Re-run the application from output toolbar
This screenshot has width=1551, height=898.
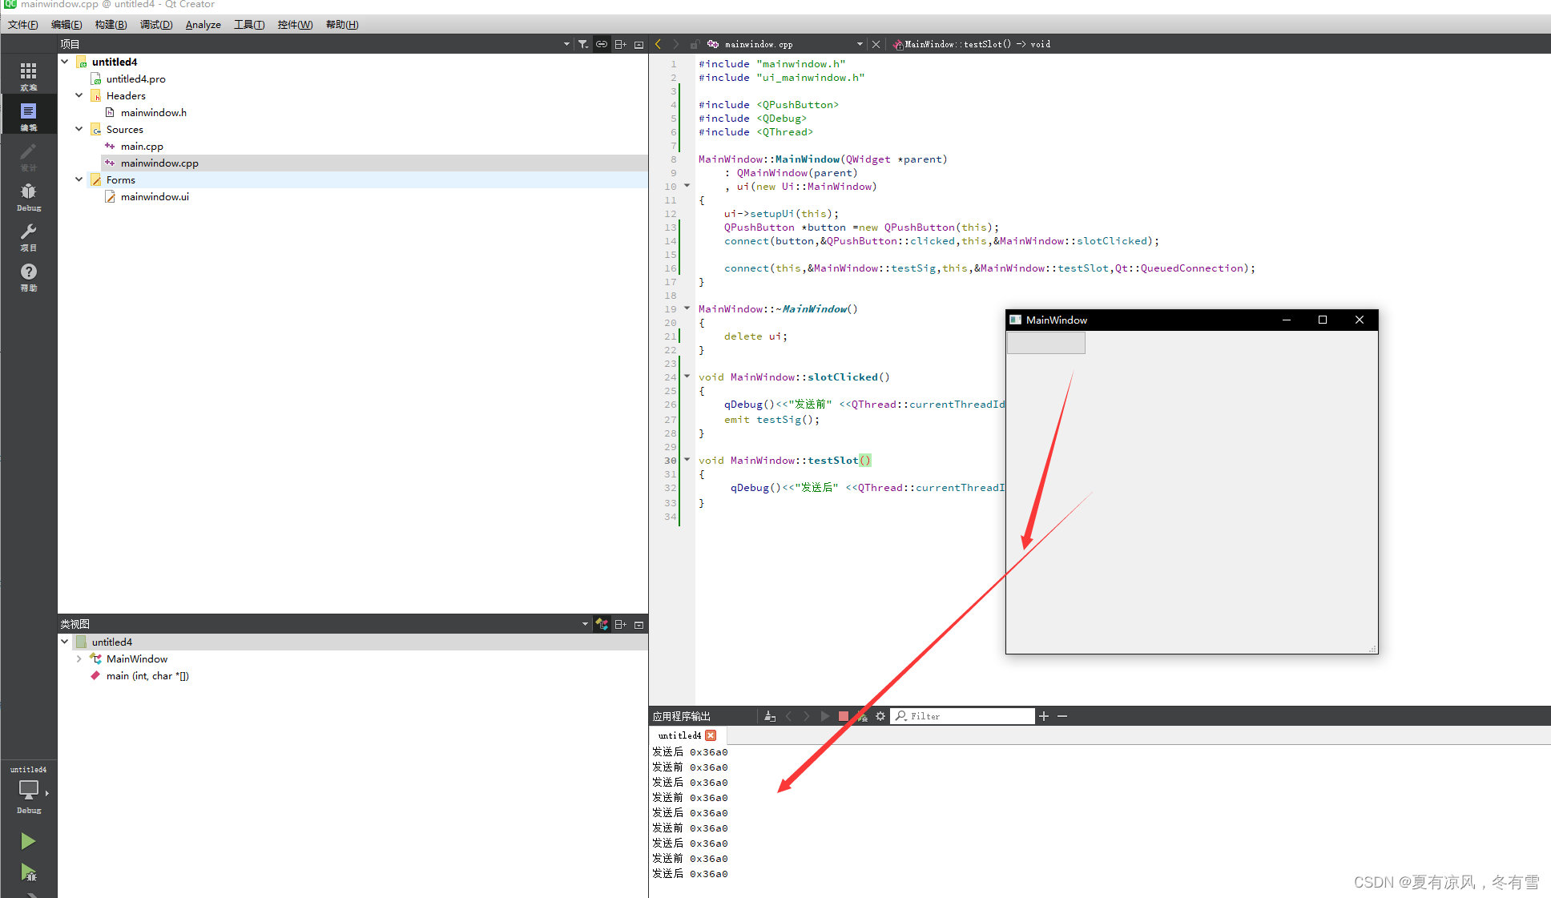pyautogui.click(x=825, y=716)
